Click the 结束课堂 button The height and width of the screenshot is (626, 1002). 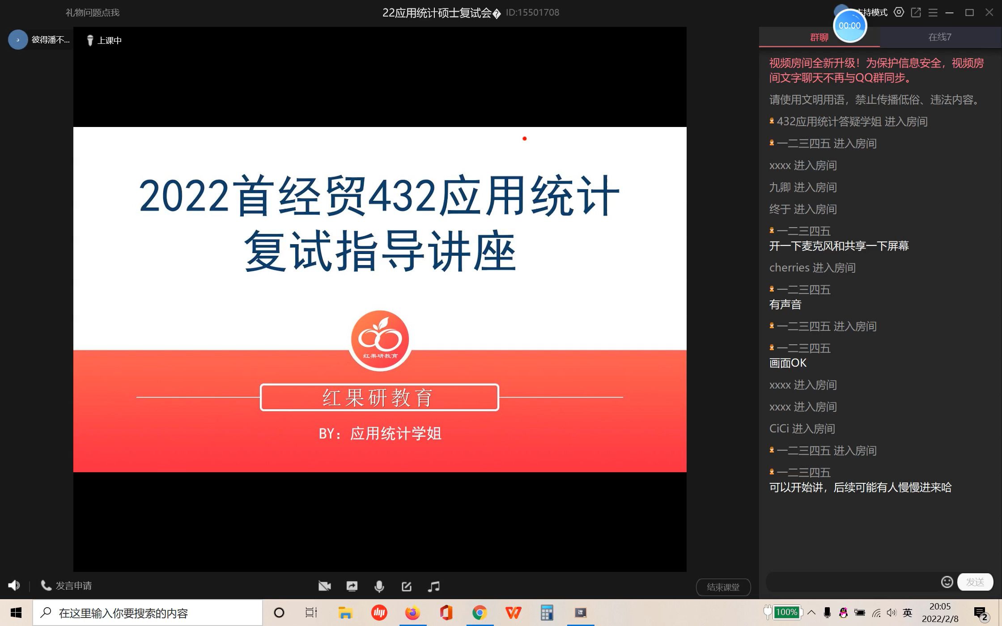pyautogui.click(x=723, y=587)
